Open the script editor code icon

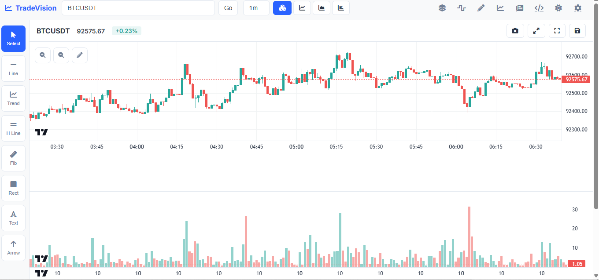(x=539, y=7)
